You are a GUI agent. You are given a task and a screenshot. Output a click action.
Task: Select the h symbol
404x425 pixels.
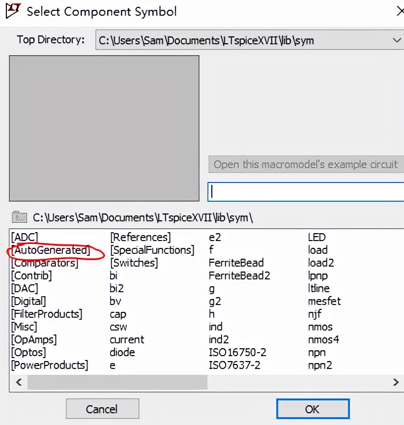pos(212,314)
